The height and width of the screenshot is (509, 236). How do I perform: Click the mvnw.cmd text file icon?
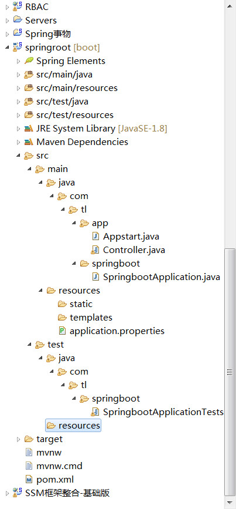tap(29, 466)
